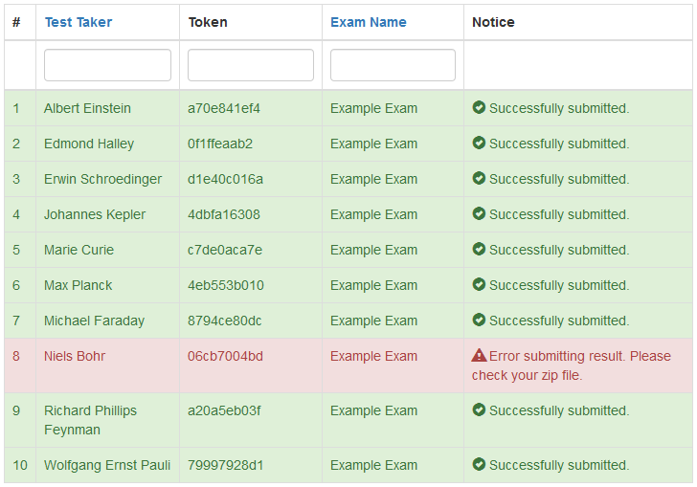This screenshot has height=487, width=697.
Task: Click the Token column header
Action: 208,22
